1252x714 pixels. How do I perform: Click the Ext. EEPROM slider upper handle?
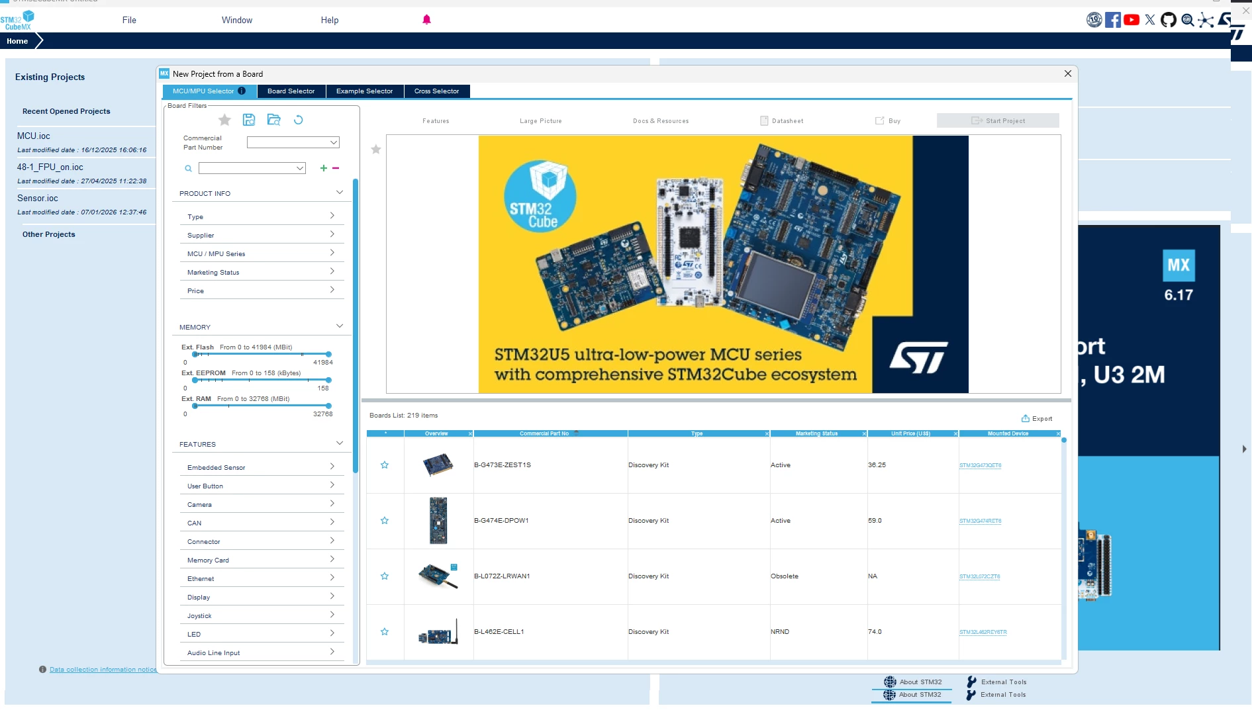coord(328,380)
